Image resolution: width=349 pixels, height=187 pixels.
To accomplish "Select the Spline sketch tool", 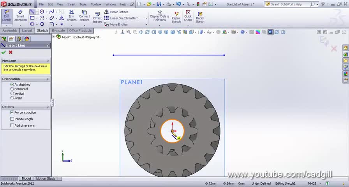I will (52, 12).
